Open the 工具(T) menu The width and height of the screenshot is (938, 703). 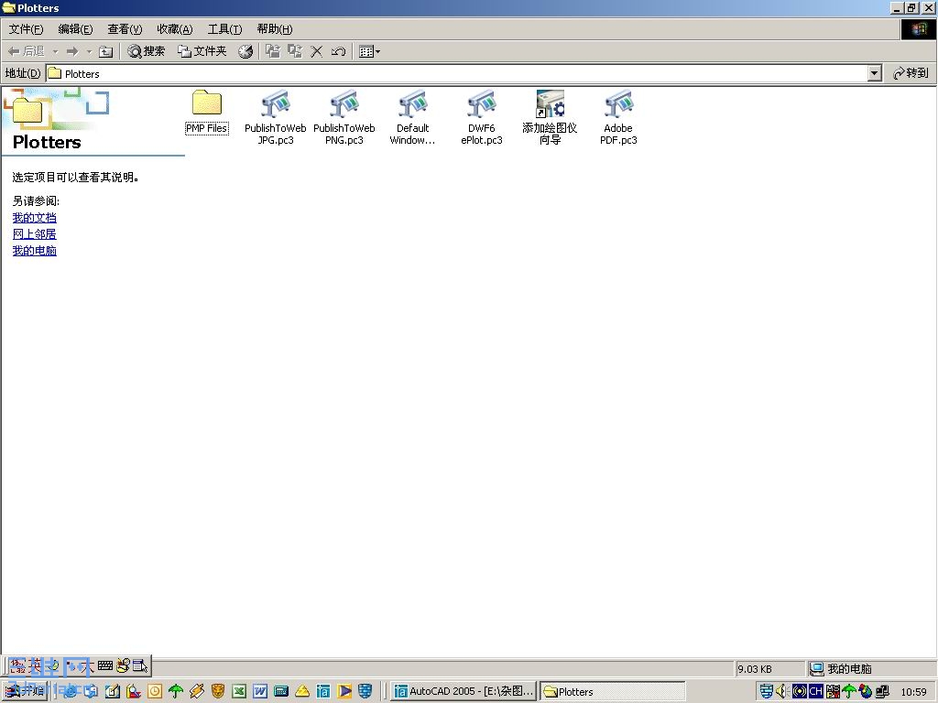pyautogui.click(x=224, y=29)
